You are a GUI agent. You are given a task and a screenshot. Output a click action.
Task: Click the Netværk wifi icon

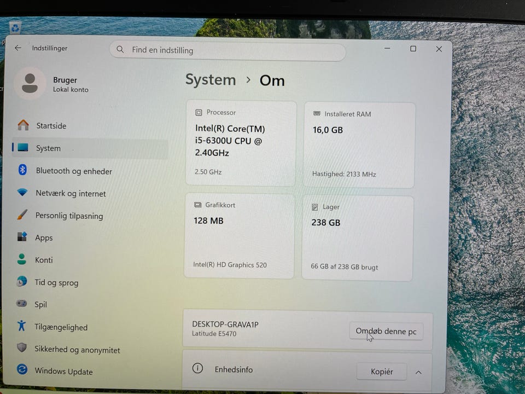[x=22, y=192]
